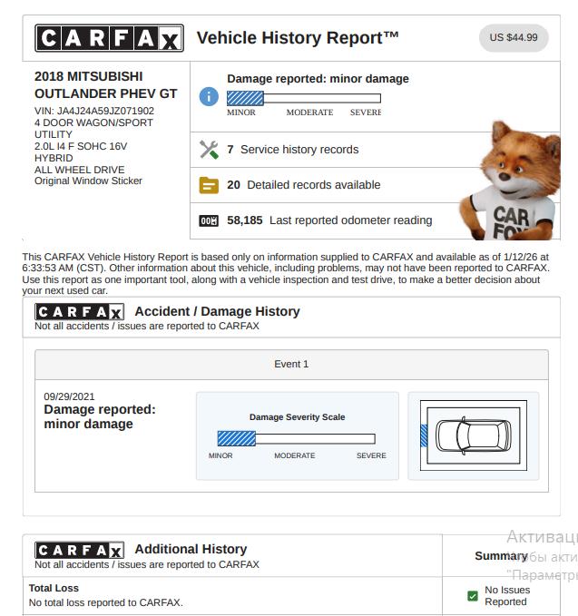Click the CARFAX logo in Additional History
Viewport: 578px width, 616px height.
tap(79, 550)
